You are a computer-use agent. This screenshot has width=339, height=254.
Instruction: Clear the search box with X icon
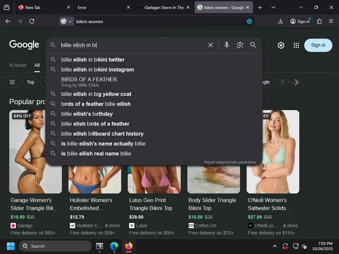coord(210,45)
